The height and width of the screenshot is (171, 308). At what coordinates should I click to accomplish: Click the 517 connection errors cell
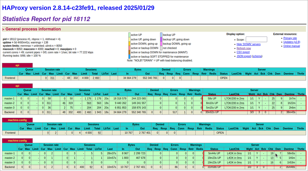tap(173, 112)
